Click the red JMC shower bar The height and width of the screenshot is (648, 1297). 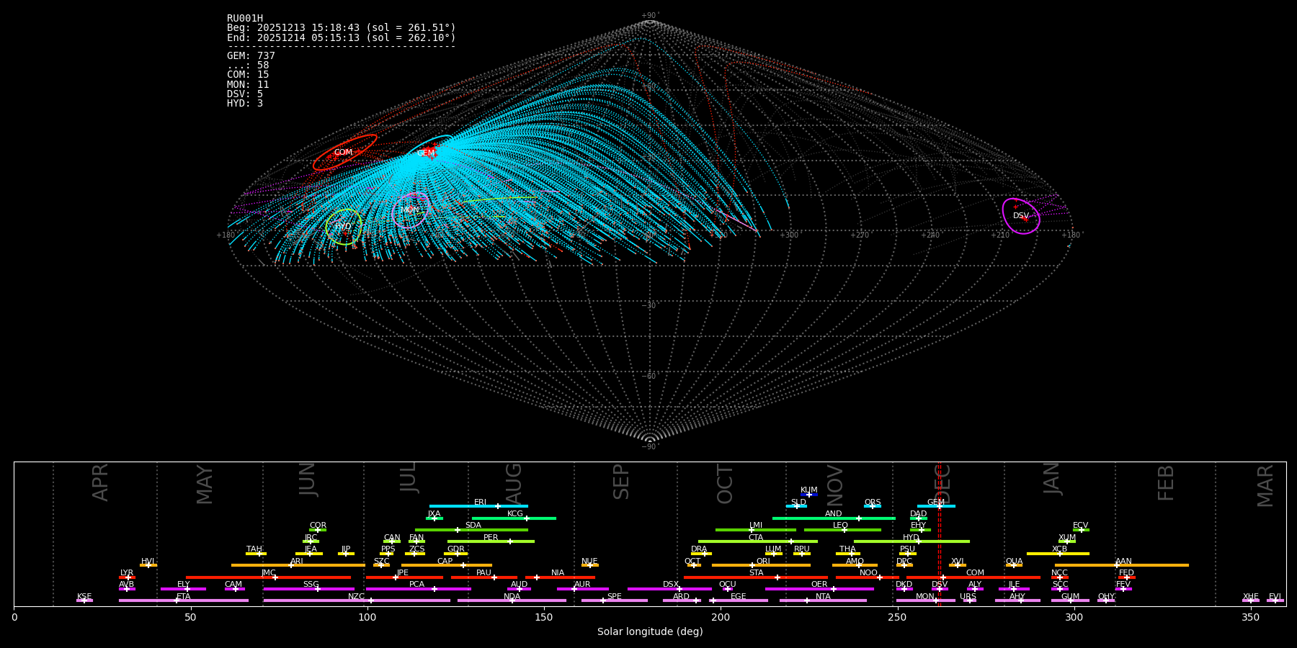click(269, 577)
